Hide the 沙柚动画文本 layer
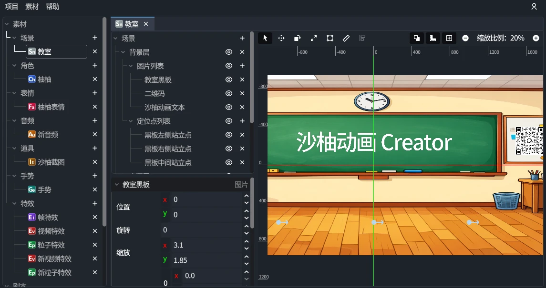The height and width of the screenshot is (288, 546). click(229, 107)
